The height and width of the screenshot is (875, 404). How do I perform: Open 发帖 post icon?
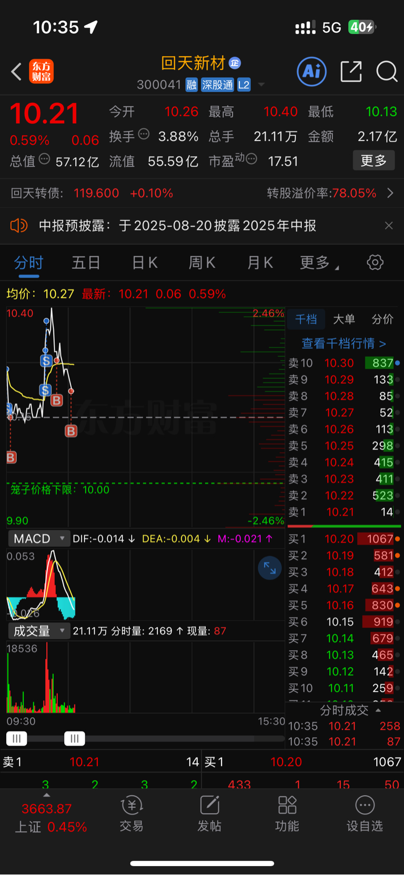[x=209, y=813]
